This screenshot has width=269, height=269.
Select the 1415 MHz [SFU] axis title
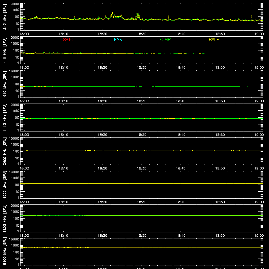pos(4,117)
